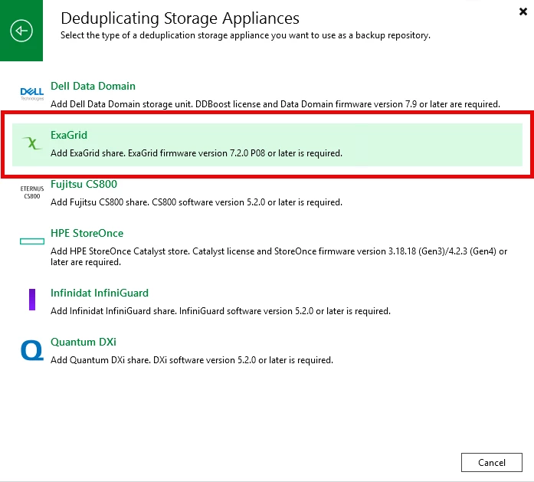Click the blue Quantum Q logo
534x482 pixels.
(x=32, y=350)
